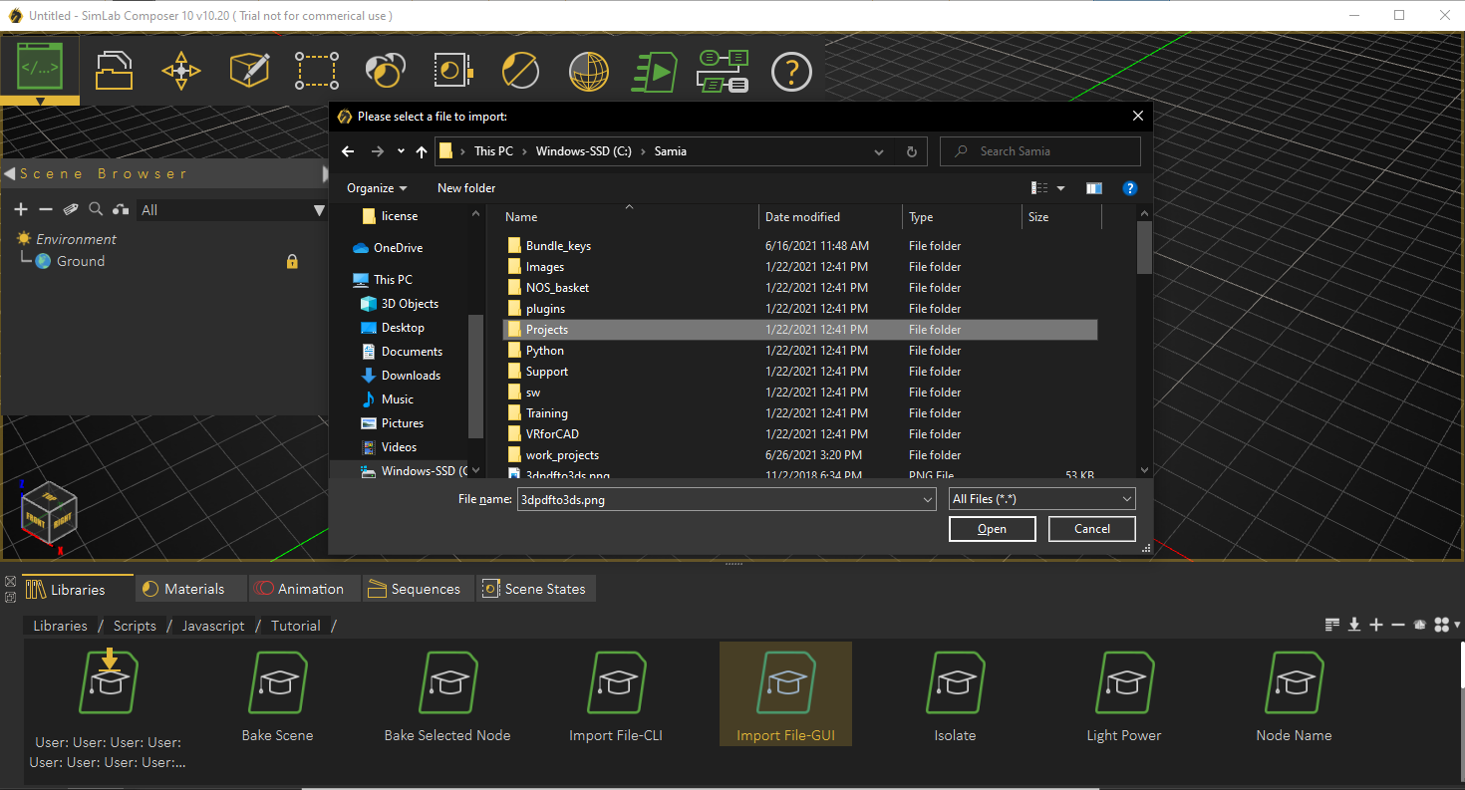
Task: Click the File name text field
Action: coord(718,499)
